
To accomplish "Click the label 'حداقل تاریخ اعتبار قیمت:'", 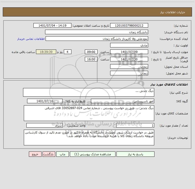I will [x=177, y=59].
